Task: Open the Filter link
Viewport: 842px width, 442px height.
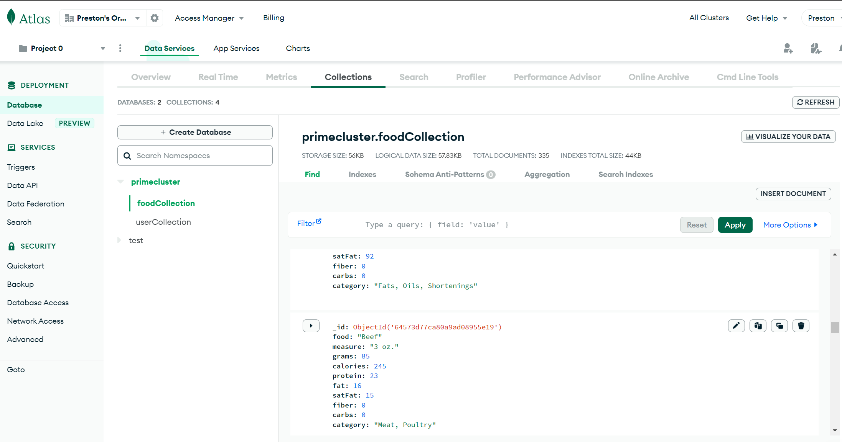Action: tap(307, 223)
